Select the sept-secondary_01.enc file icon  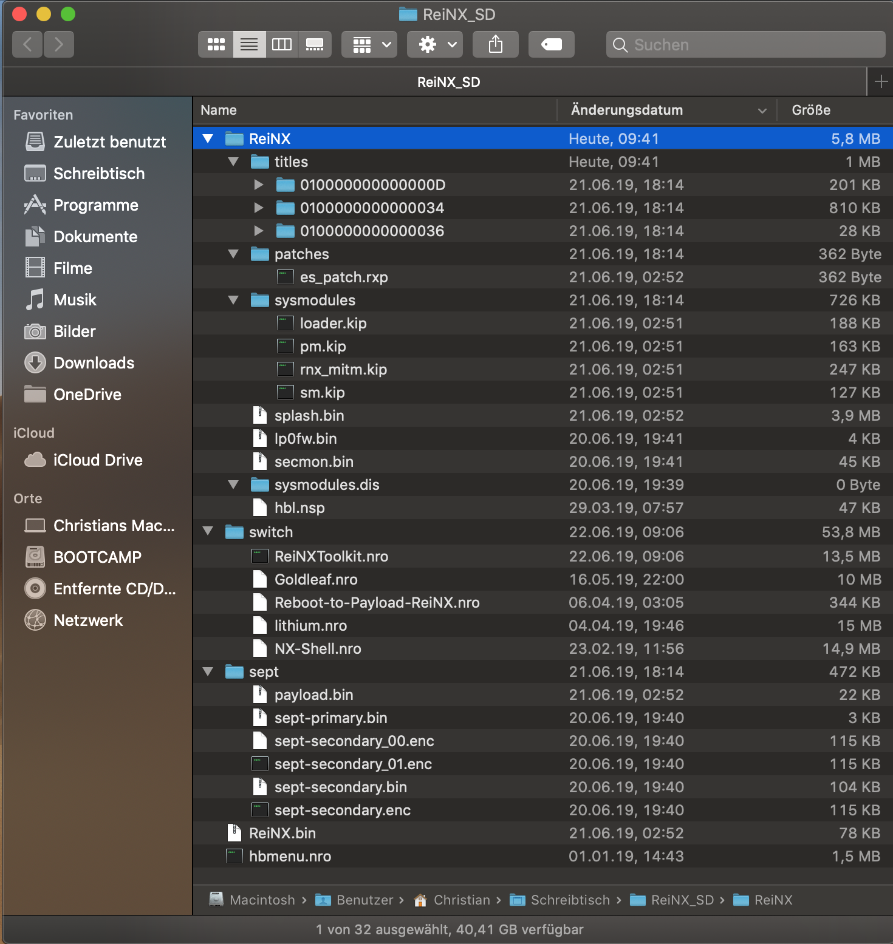tap(260, 764)
